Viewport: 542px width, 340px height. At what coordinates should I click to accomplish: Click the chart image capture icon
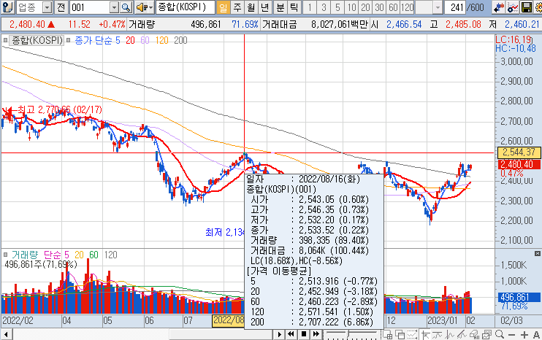click(x=486, y=334)
